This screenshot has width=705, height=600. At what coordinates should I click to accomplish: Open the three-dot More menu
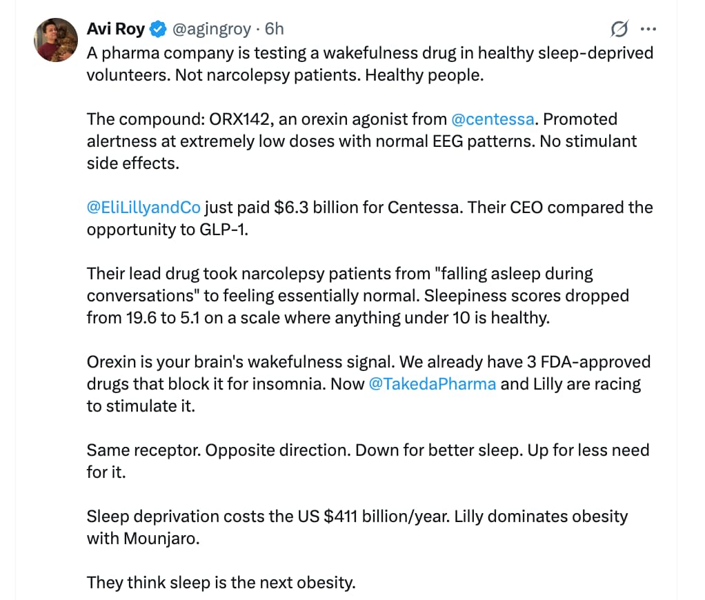coord(648,29)
